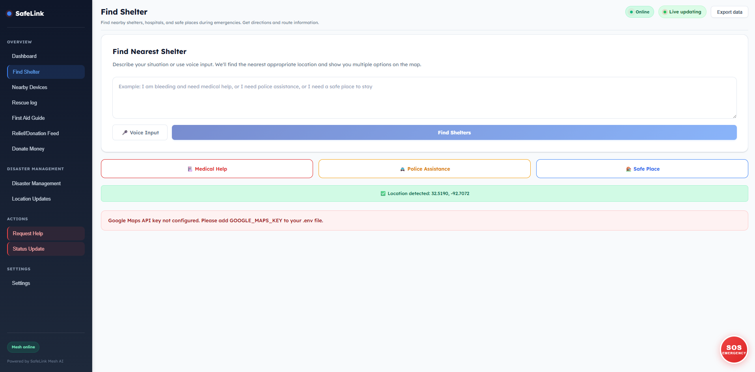Click the house icon beside Safe Place
This screenshot has width=755, height=372.
628,169
